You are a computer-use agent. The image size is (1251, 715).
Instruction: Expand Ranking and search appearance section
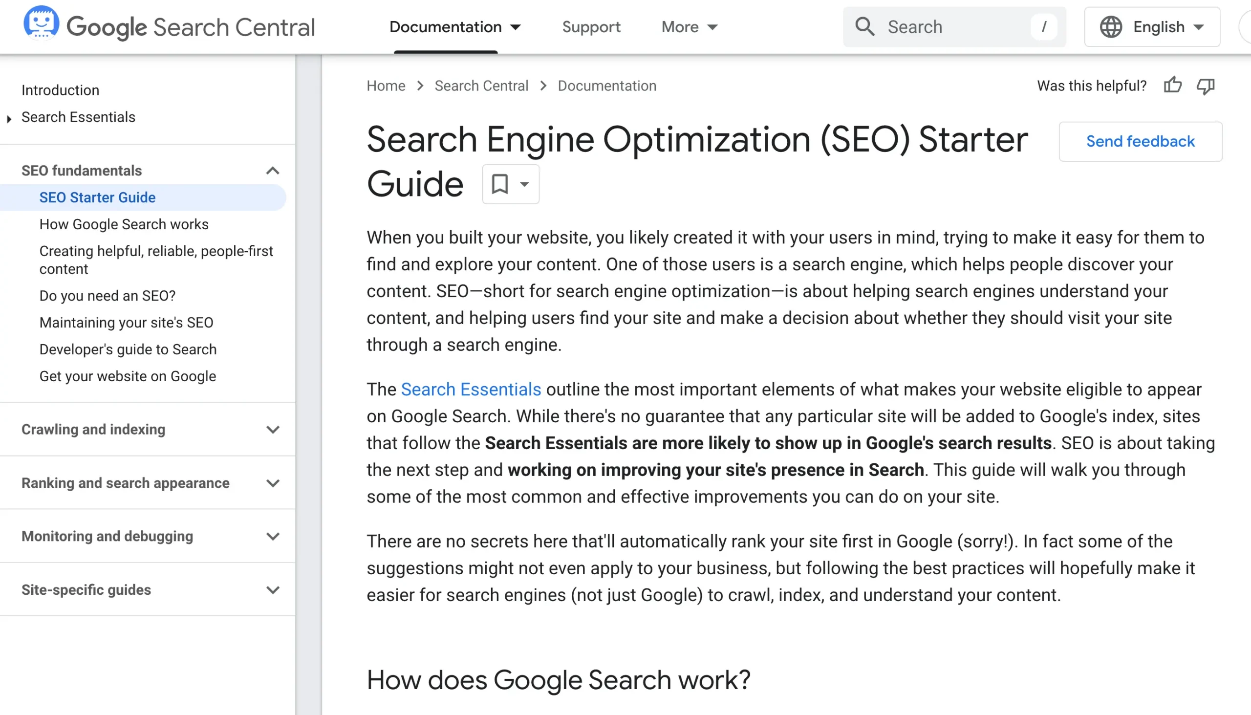pyautogui.click(x=273, y=483)
